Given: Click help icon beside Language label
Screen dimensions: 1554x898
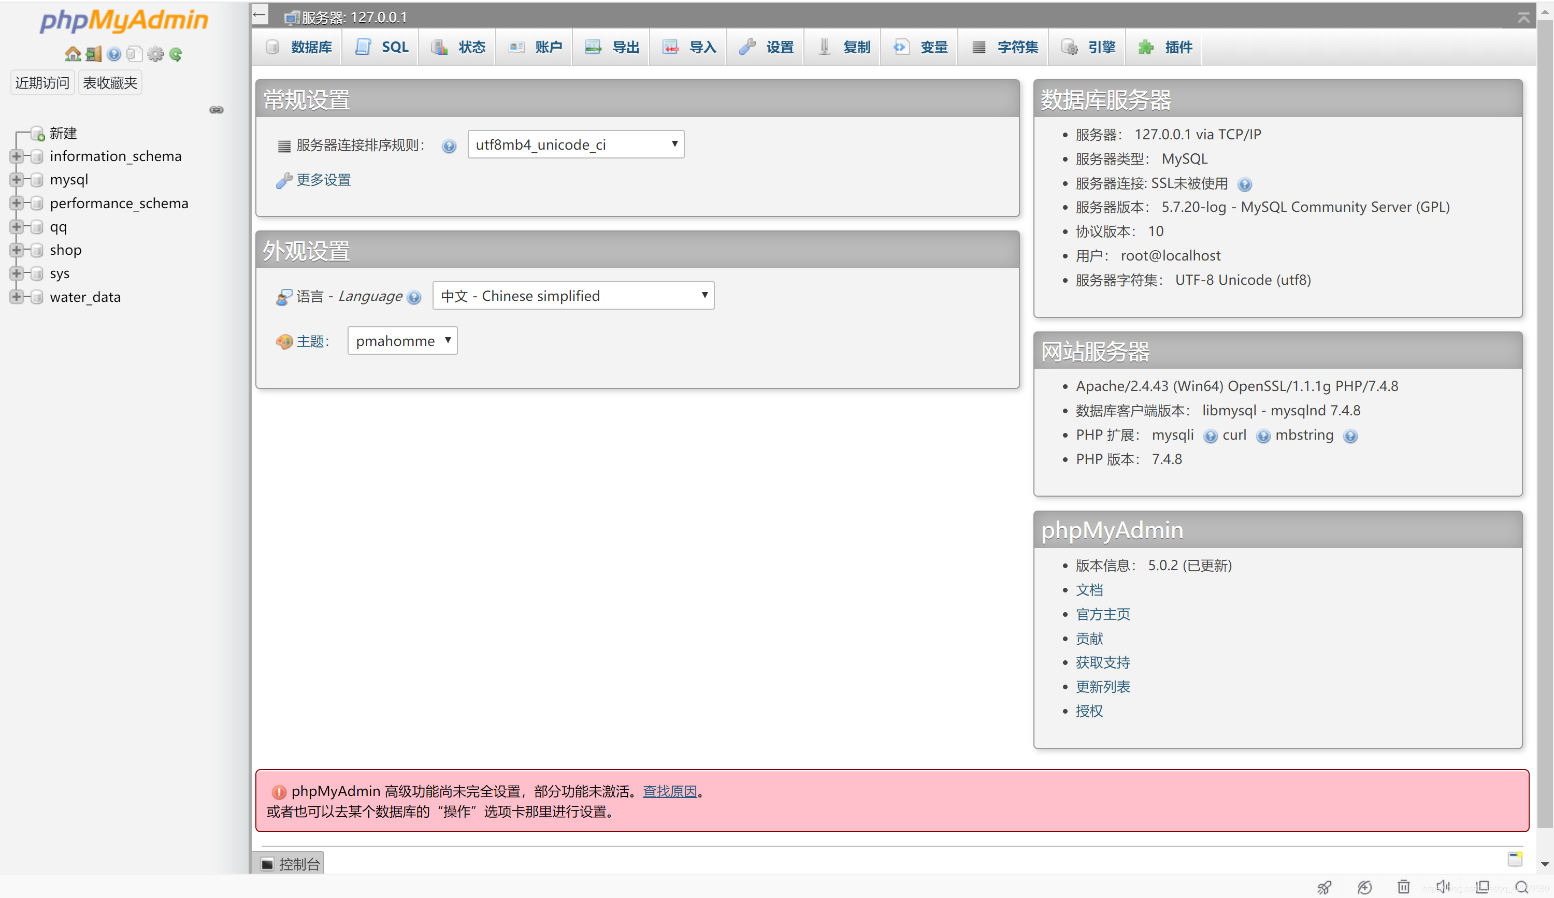Looking at the screenshot, I should tap(414, 298).
